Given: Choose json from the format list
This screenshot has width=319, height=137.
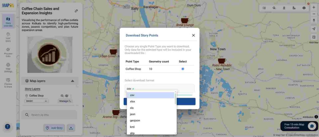Looking at the screenshot, I should coord(150,114).
